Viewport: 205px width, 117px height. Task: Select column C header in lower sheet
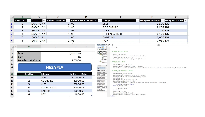pos(55,47)
